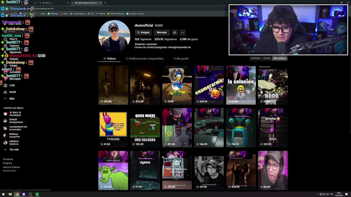Screen dimensions: 351x197
Task: Open the NOOO video thumbnail
Action: click(x=273, y=85)
